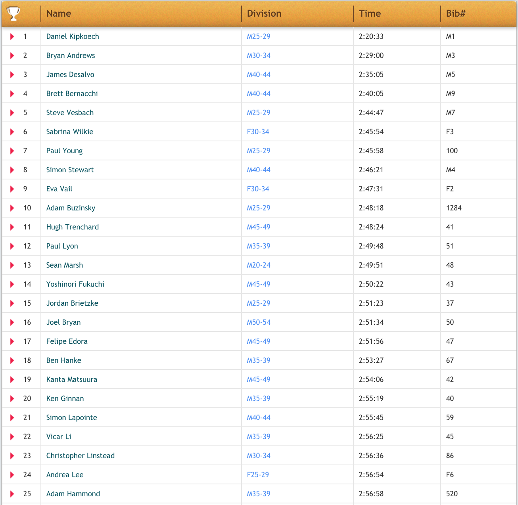
Task: Expand row for Brett Bernacchi
Action: [12, 94]
